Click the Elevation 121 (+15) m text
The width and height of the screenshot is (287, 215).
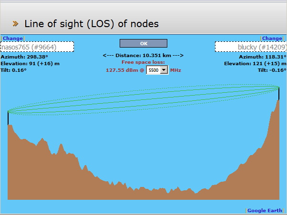[x=255, y=64]
